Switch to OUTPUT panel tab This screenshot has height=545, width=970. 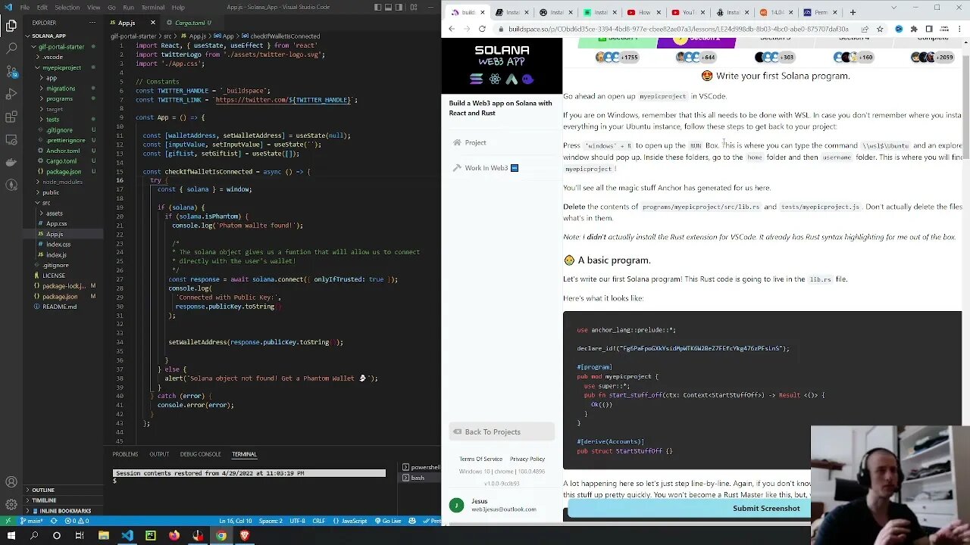(x=159, y=454)
